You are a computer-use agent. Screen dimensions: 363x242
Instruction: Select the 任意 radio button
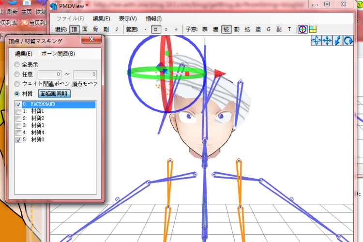pyautogui.click(x=16, y=75)
